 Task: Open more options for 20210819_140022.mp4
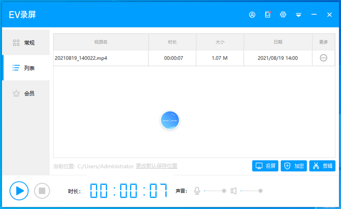point(323,58)
